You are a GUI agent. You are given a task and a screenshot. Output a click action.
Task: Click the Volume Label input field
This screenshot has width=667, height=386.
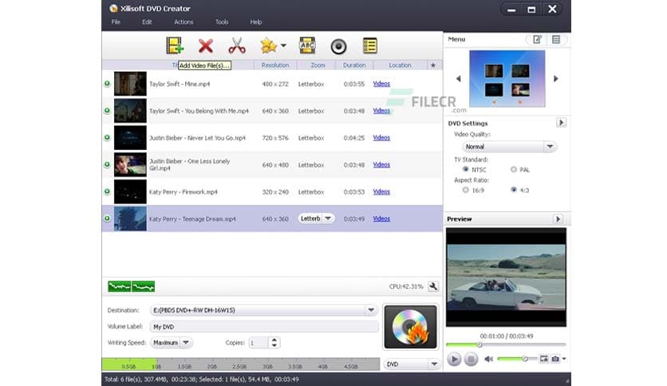pyautogui.click(x=264, y=326)
